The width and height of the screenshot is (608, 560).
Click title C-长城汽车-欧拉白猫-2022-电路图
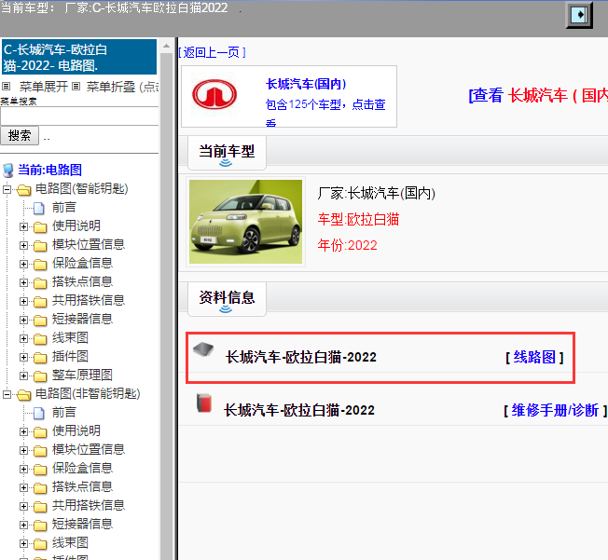point(79,58)
